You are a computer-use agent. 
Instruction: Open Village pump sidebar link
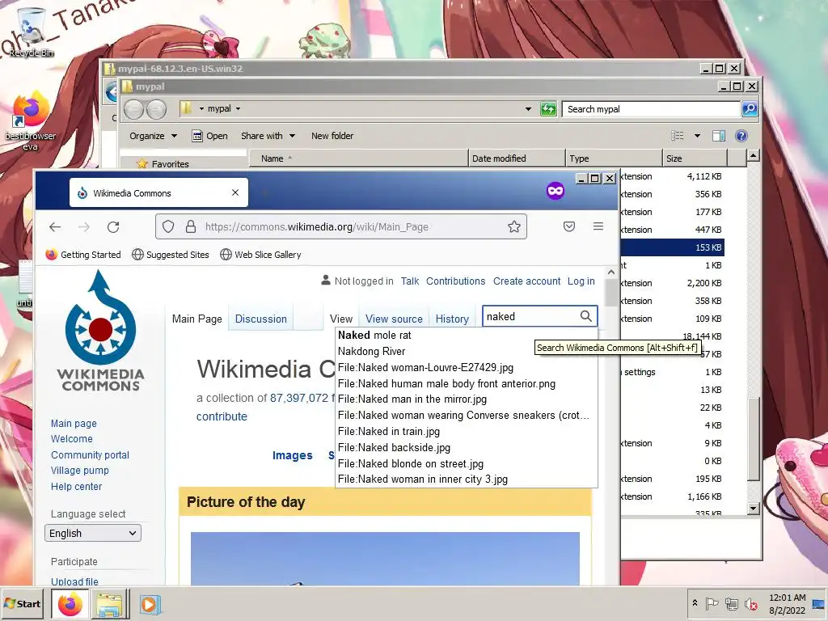[x=80, y=470]
